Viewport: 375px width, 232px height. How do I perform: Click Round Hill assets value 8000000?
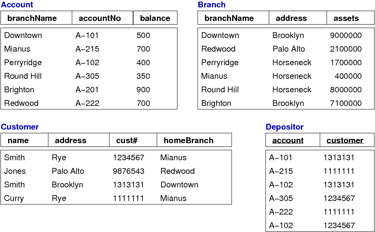click(x=345, y=90)
